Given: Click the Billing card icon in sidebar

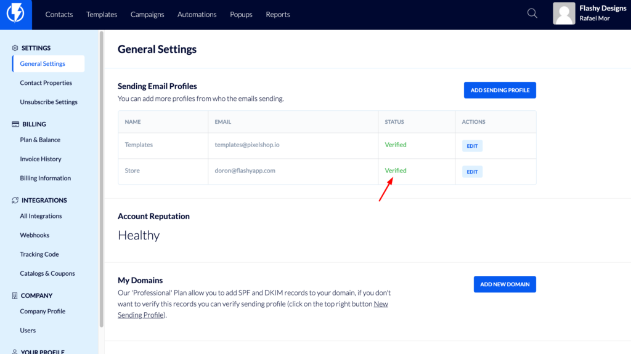Looking at the screenshot, I should (x=15, y=124).
